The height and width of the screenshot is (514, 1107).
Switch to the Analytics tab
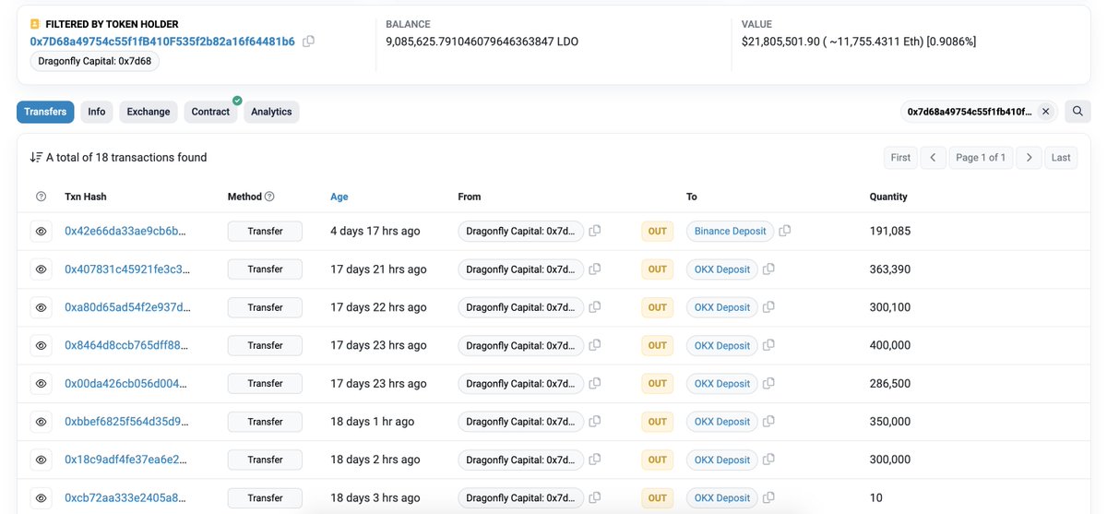click(x=271, y=112)
